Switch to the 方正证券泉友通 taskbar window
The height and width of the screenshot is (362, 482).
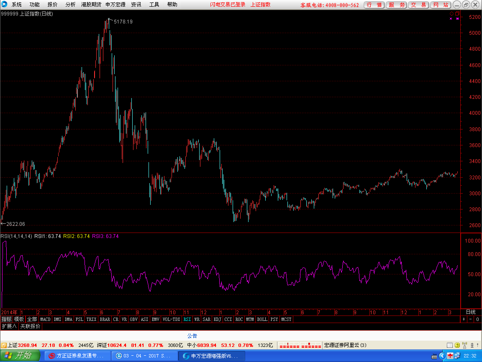coord(78,356)
